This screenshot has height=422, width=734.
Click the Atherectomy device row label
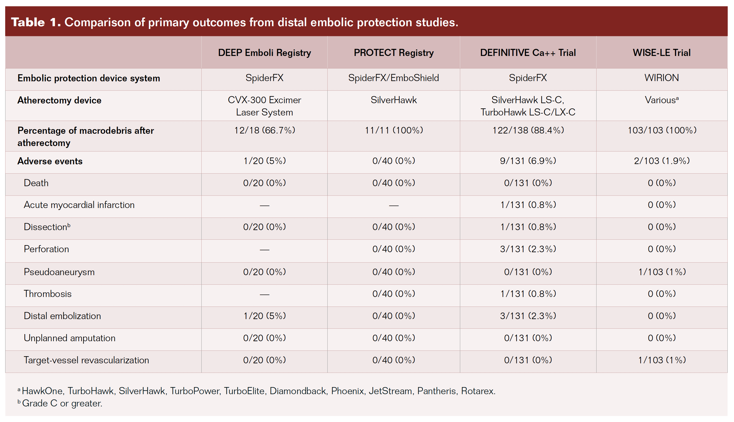click(59, 100)
